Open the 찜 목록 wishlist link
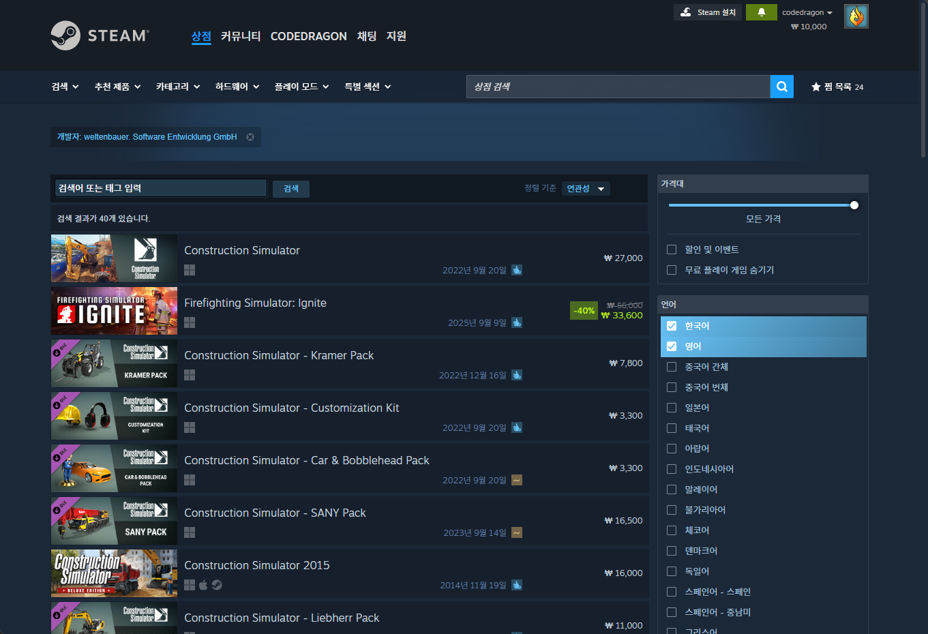Viewport: 928px width, 634px height. [837, 87]
